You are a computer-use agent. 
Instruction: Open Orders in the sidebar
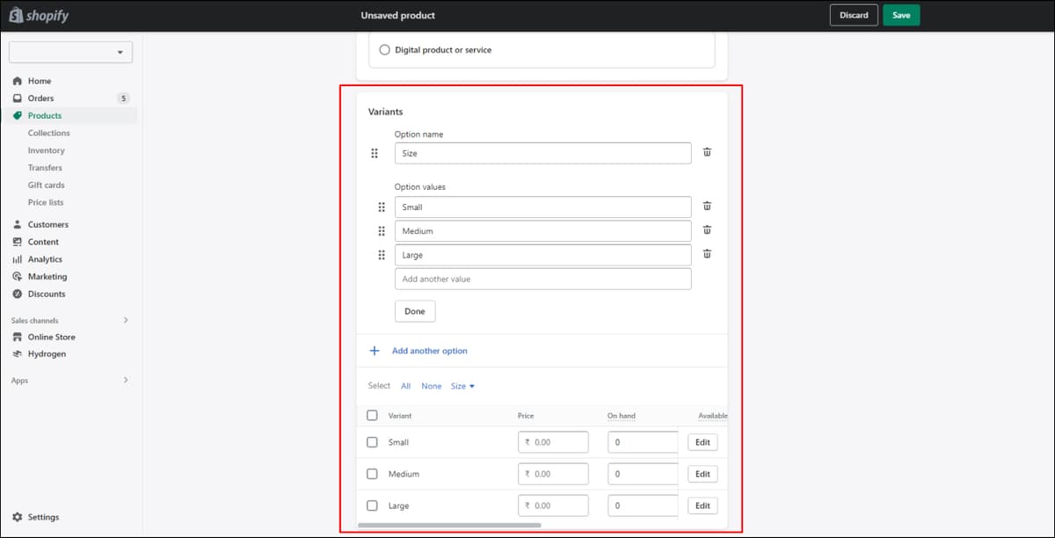click(40, 98)
